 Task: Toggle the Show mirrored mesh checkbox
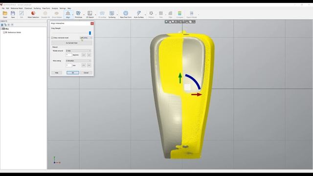pos(52,38)
